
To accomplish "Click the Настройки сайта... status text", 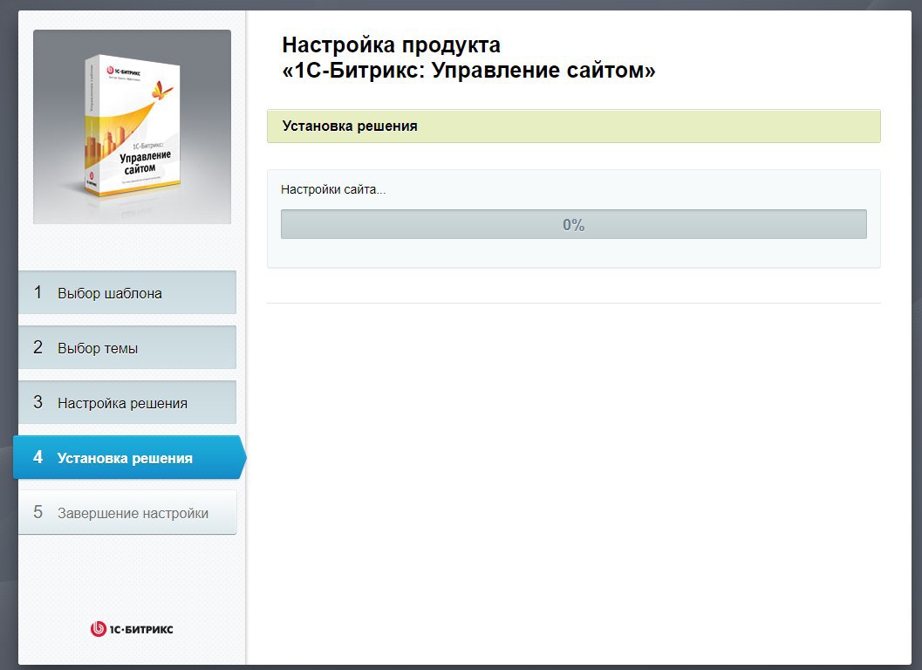I will point(333,189).
